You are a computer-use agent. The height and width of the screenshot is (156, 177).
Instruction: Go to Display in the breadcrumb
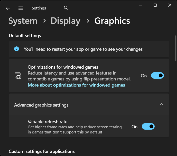(66, 21)
